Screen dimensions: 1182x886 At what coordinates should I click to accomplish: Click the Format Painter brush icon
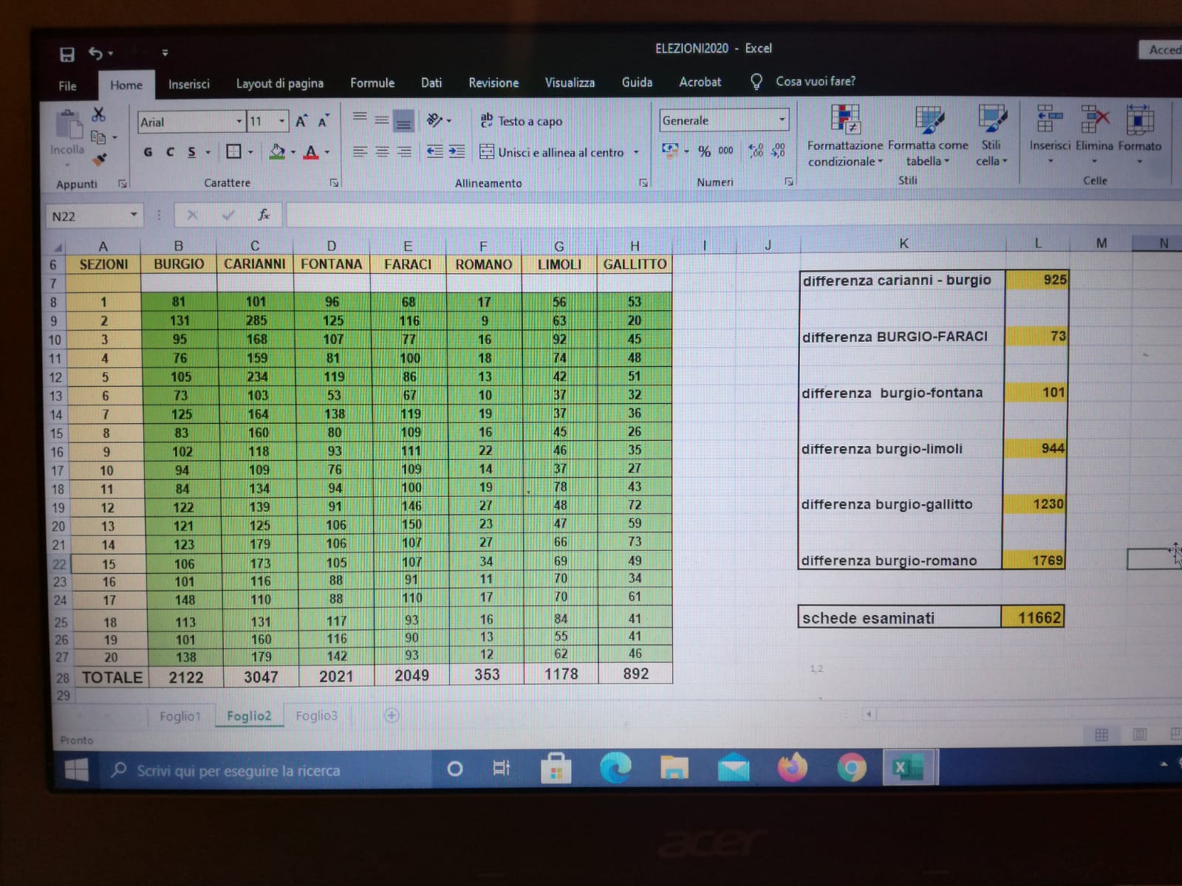tap(100, 159)
